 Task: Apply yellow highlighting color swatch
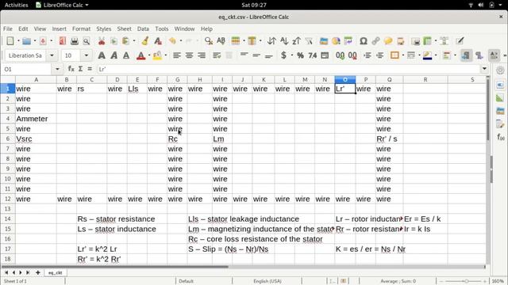tap(157, 55)
